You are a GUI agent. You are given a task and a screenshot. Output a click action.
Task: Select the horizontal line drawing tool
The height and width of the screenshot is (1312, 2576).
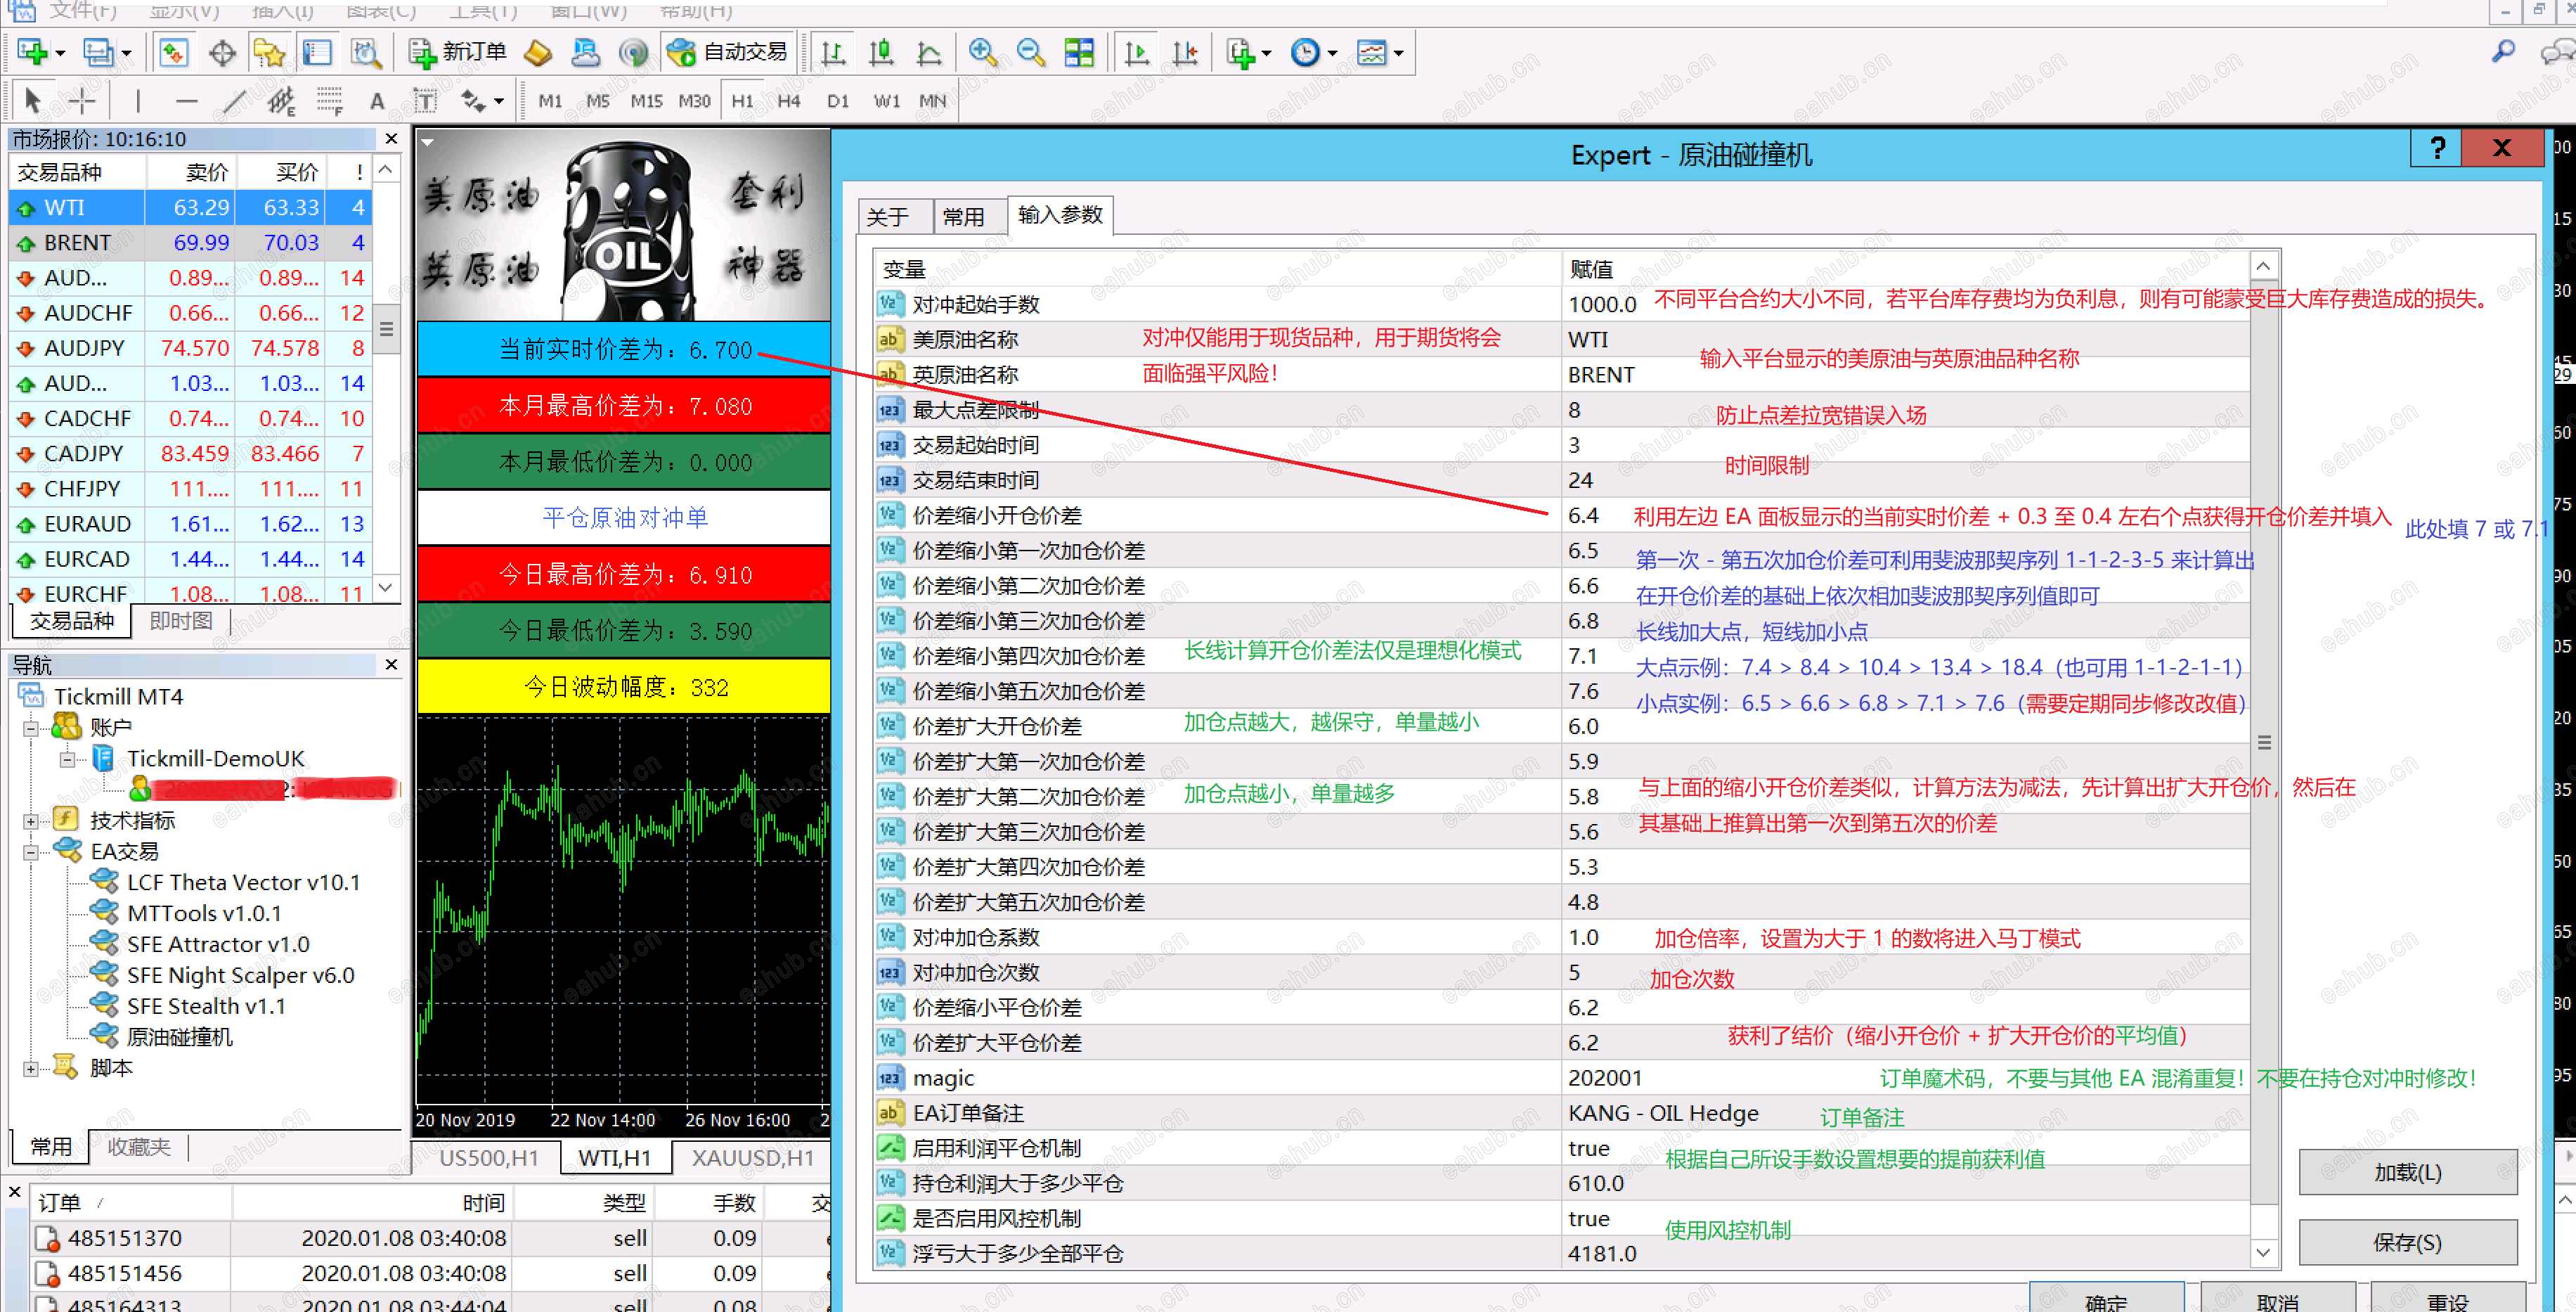(x=186, y=100)
